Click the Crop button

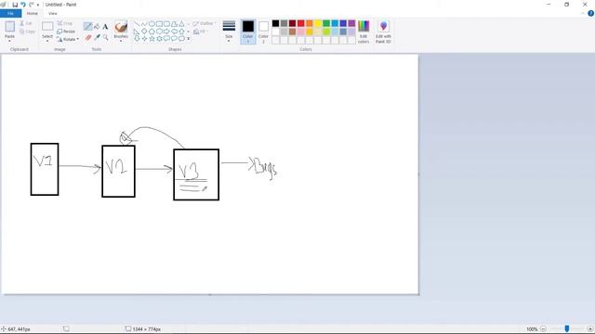[65, 23]
